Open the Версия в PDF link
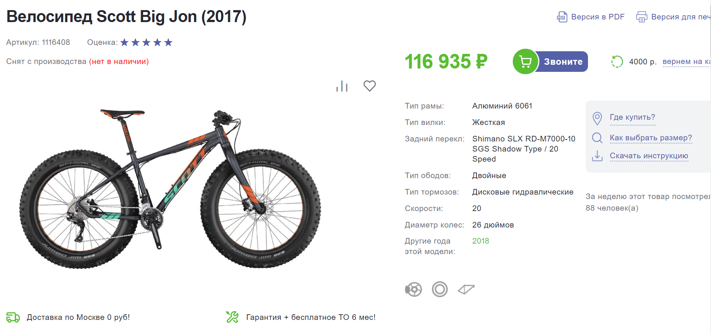The image size is (711, 333). point(598,17)
